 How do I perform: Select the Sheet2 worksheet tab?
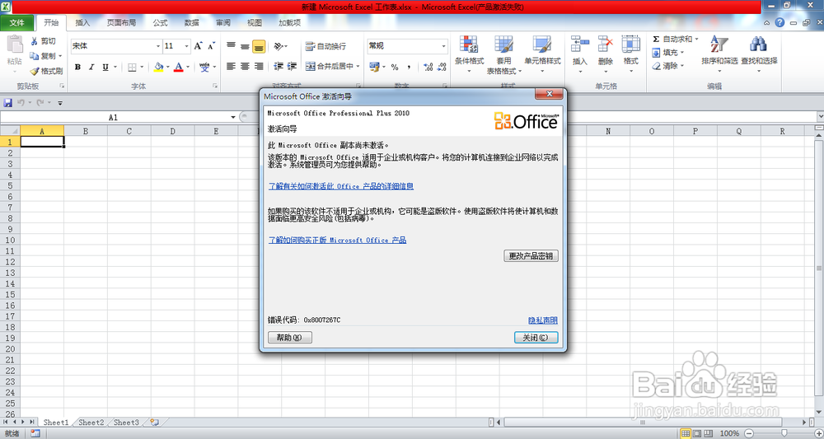pyautogui.click(x=91, y=423)
